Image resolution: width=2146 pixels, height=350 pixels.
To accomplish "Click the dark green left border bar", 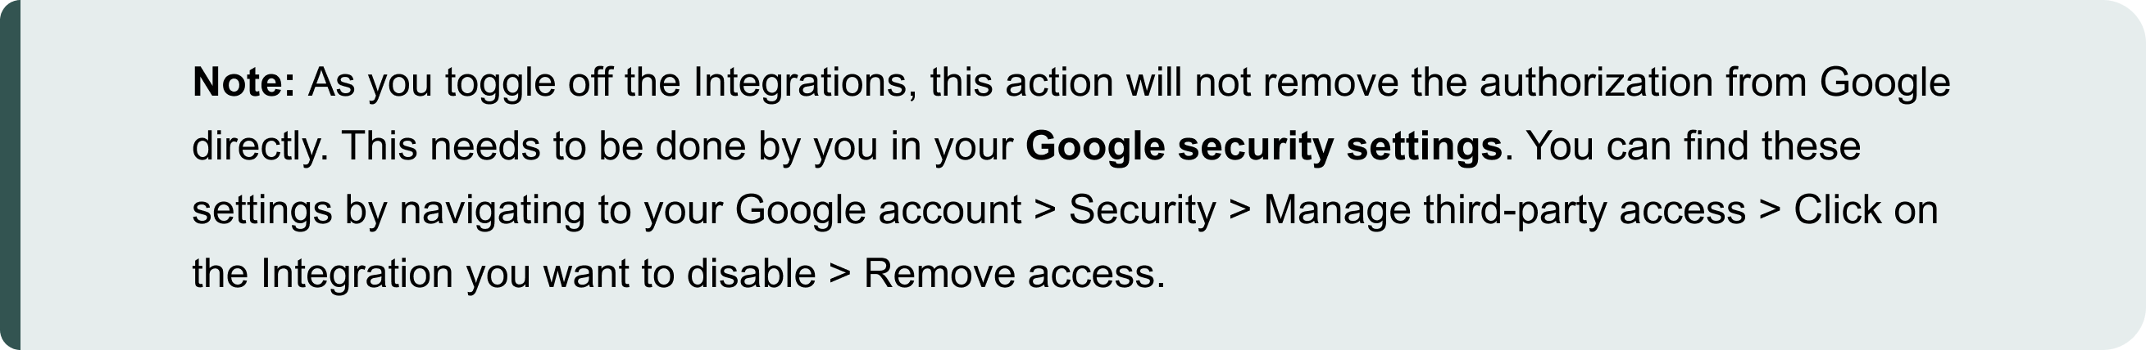I will [x=9, y=174].
